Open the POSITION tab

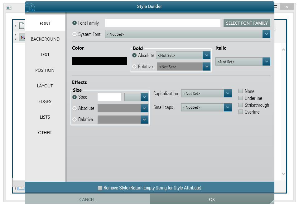(x=45, y=70)
